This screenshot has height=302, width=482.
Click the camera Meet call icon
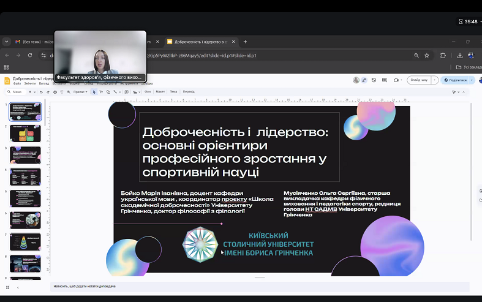coord(396,80)
